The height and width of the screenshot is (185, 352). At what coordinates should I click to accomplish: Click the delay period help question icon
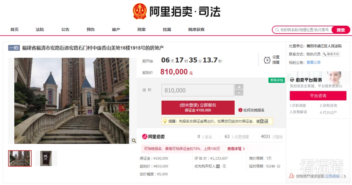click(x=279, y=166)
